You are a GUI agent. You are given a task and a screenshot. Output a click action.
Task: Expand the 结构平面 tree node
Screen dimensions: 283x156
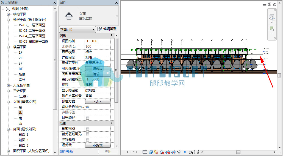pyautogui.click(x=9, y=15)
